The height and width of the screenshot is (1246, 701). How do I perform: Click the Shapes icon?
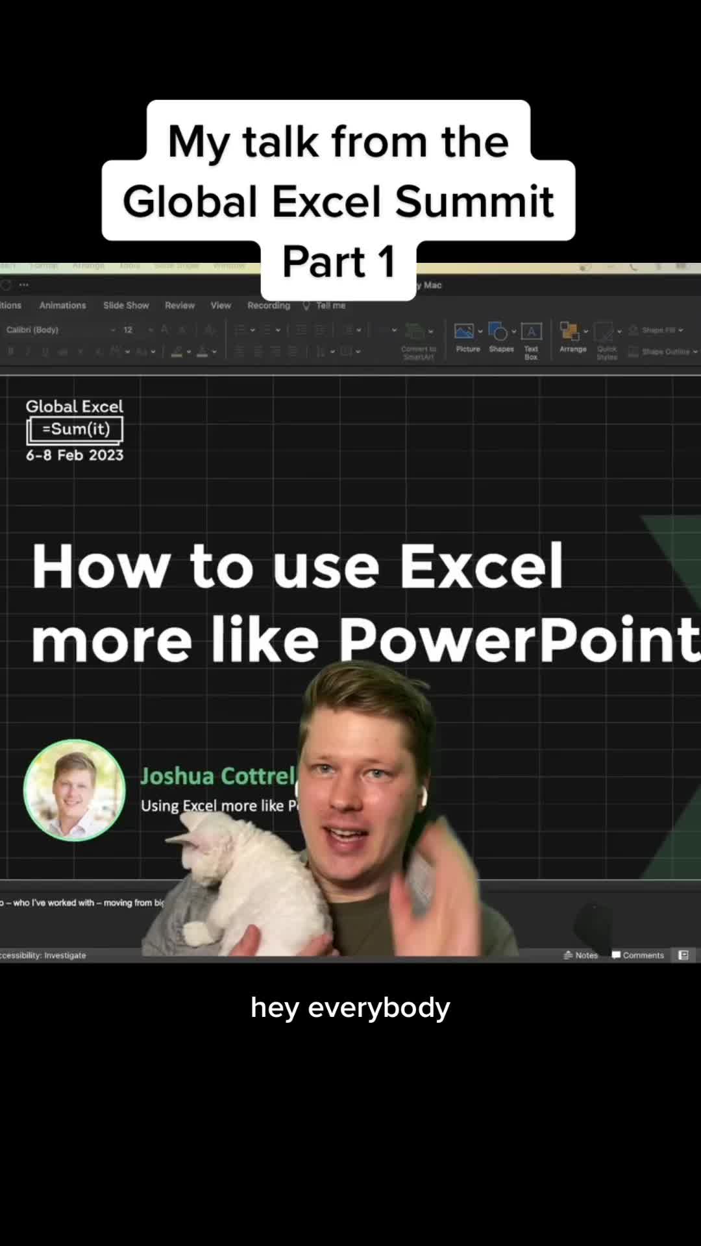(x=498, y=332)
